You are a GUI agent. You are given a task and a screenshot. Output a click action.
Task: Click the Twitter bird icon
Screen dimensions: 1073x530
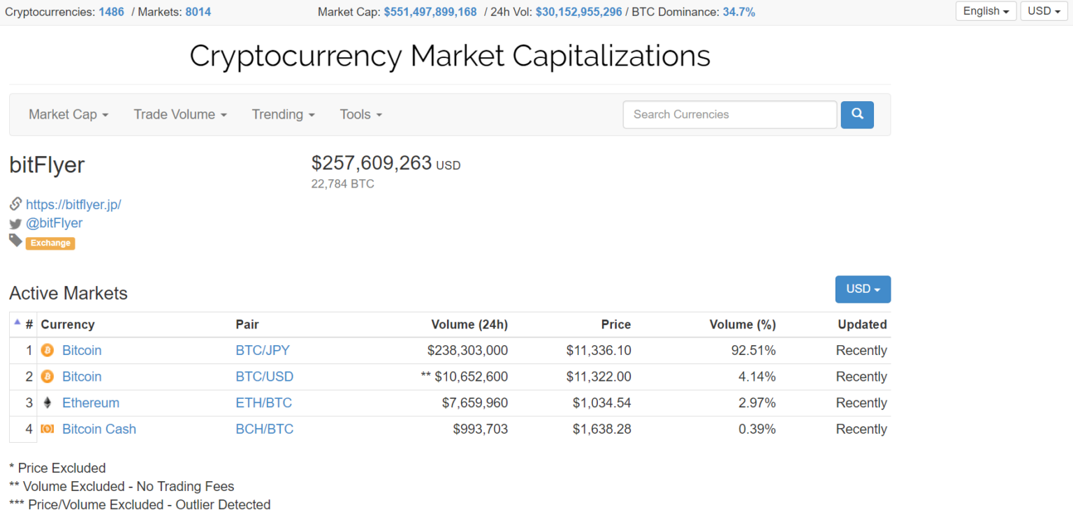15,224
